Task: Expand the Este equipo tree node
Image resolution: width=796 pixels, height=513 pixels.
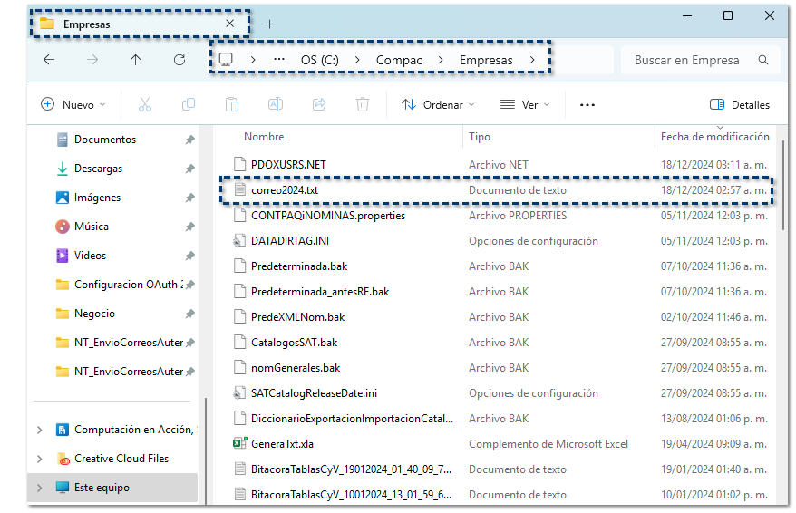Action: tap(39, 488)
